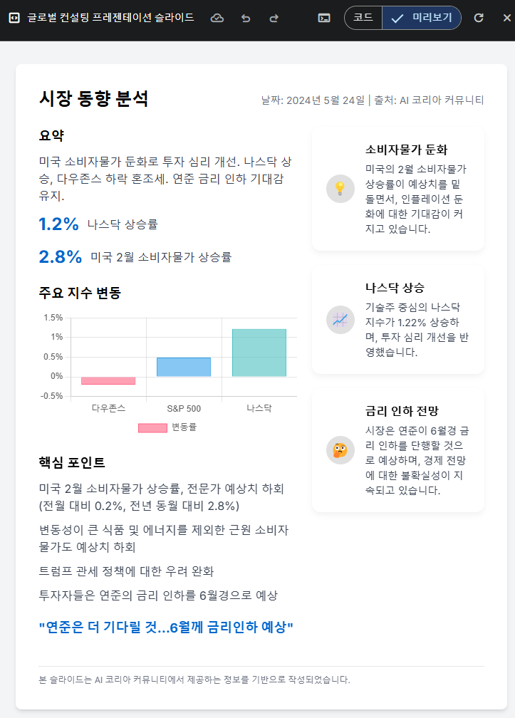Switch to the 코드 tab
The width and height of the screenshot is (515, 718).
[x=363, y=18]
